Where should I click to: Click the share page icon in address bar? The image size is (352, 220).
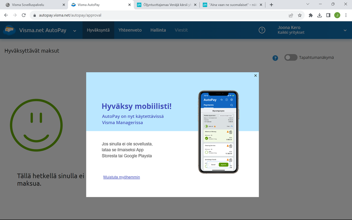click(291, 15)
